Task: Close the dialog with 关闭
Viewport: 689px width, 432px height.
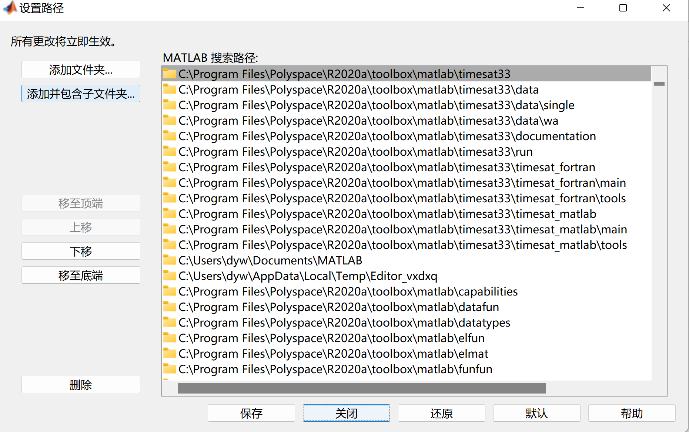Action: 347,413
